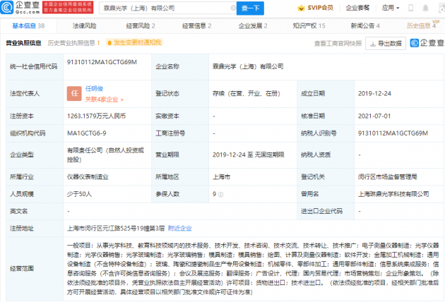Open the 企业套餐 link
Viewport: 445px width, 302px height.
[357, 8]
